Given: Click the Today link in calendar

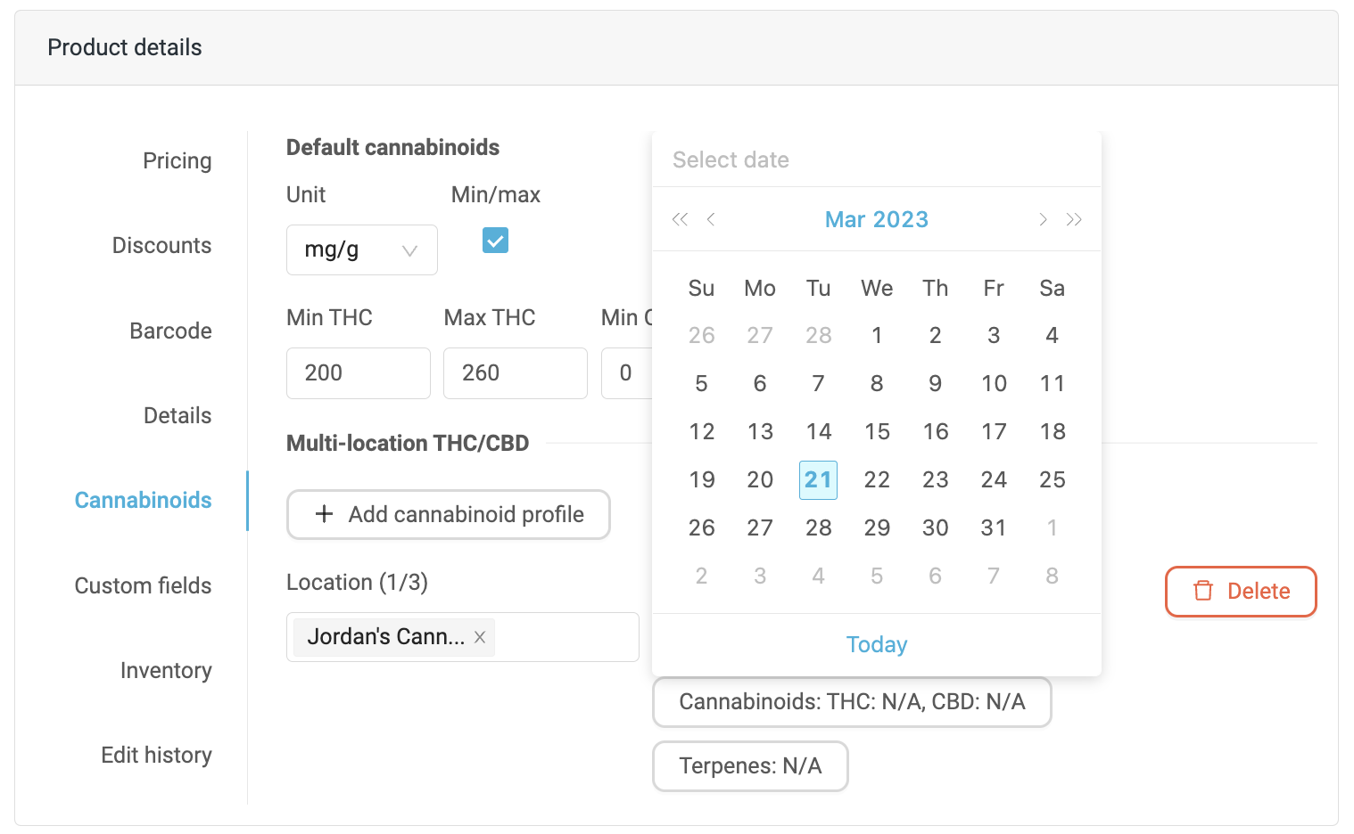Looking at the screenshot, I should click(x=876, y=644).
